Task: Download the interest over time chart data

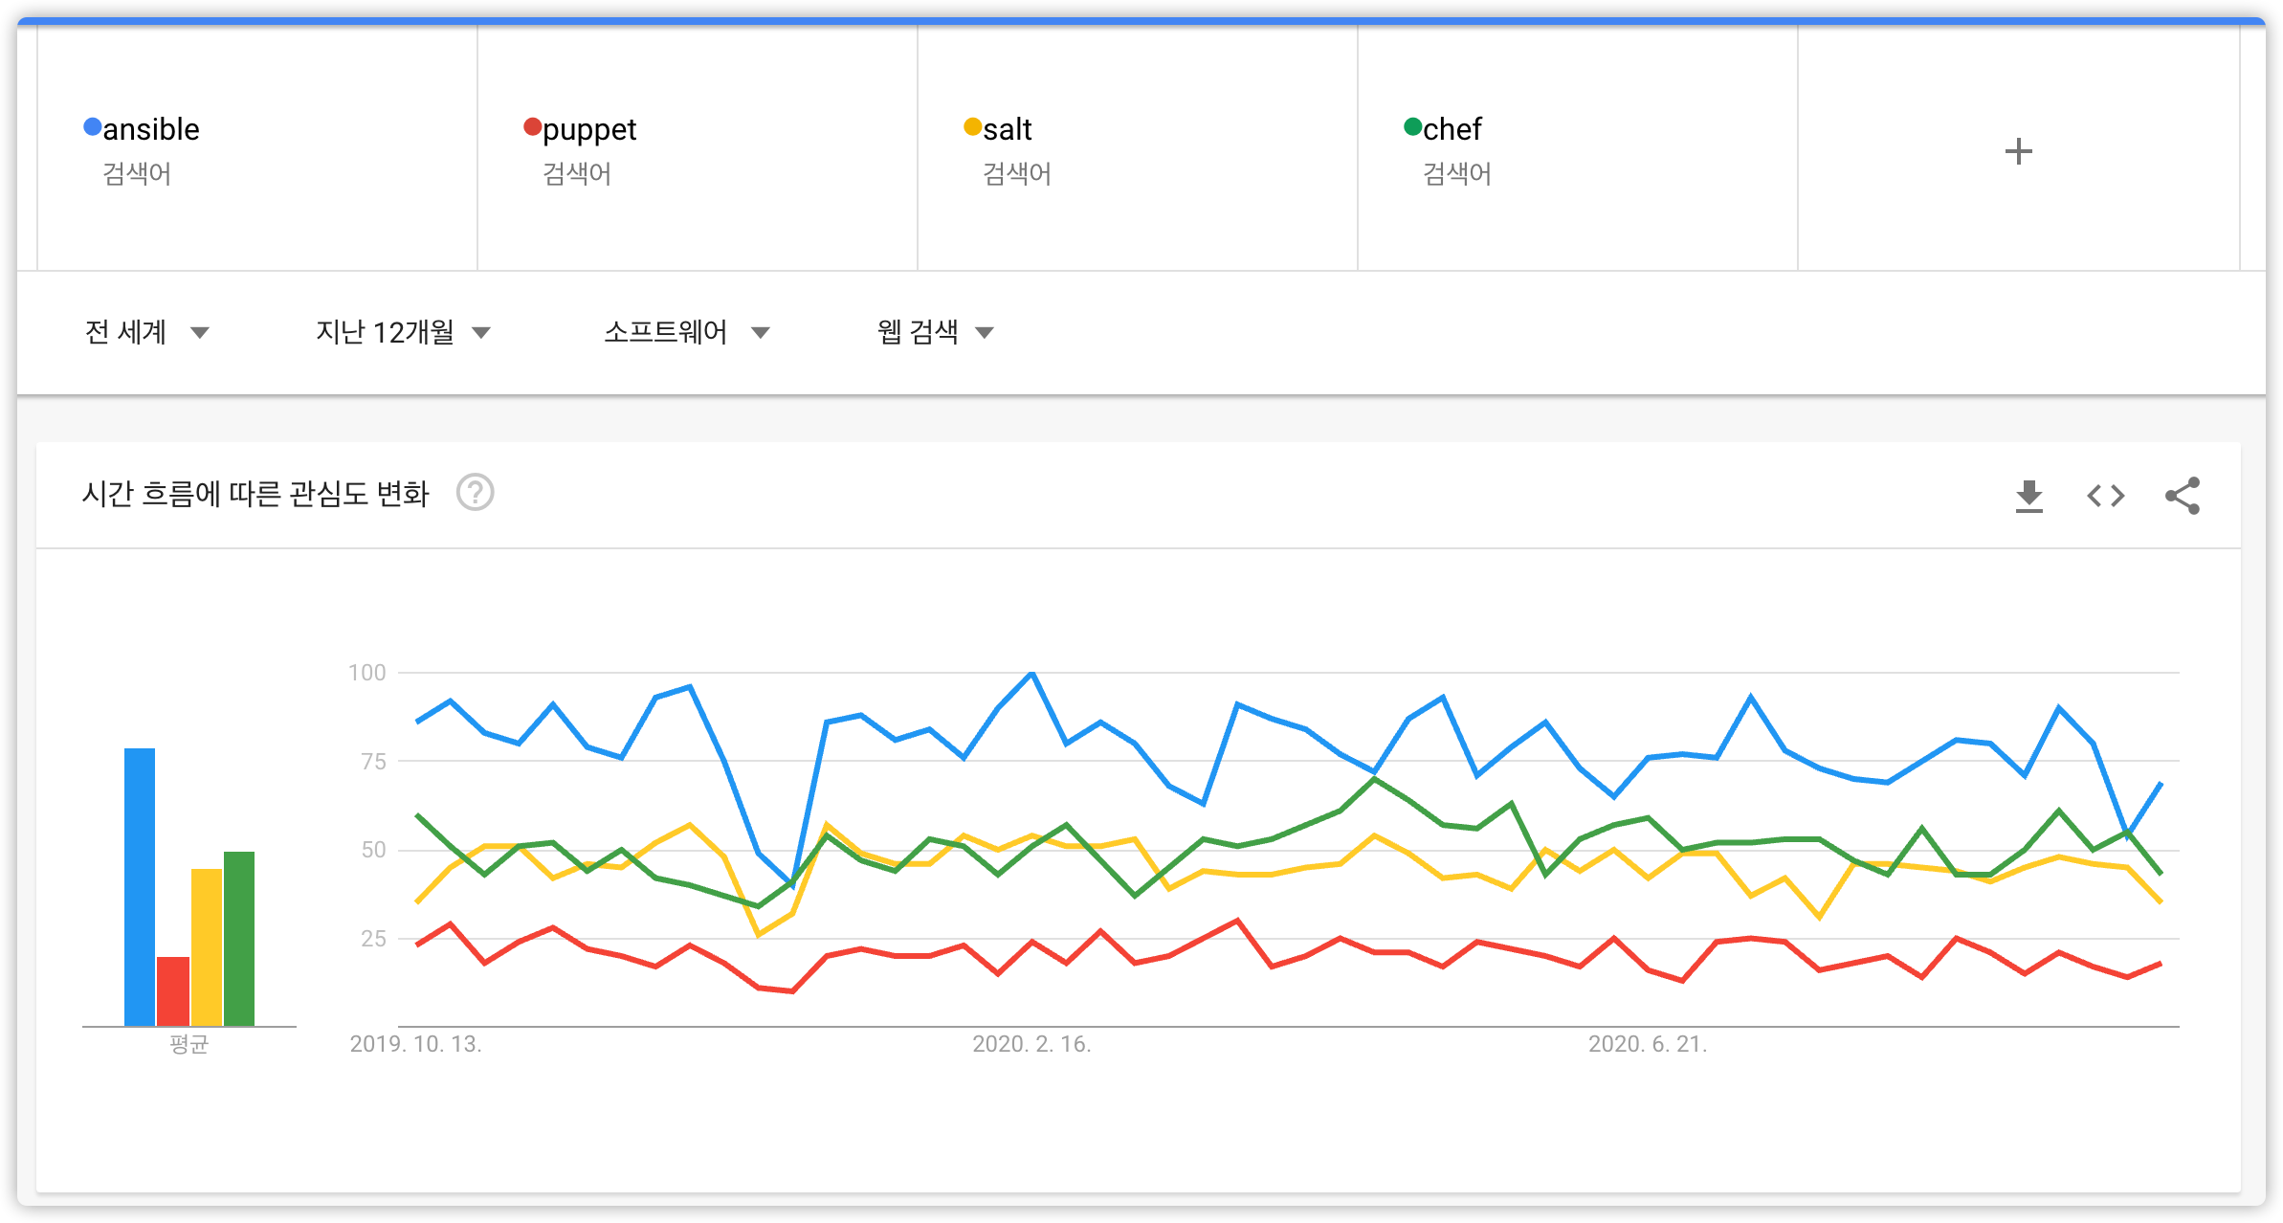Action: [2028, 496]
